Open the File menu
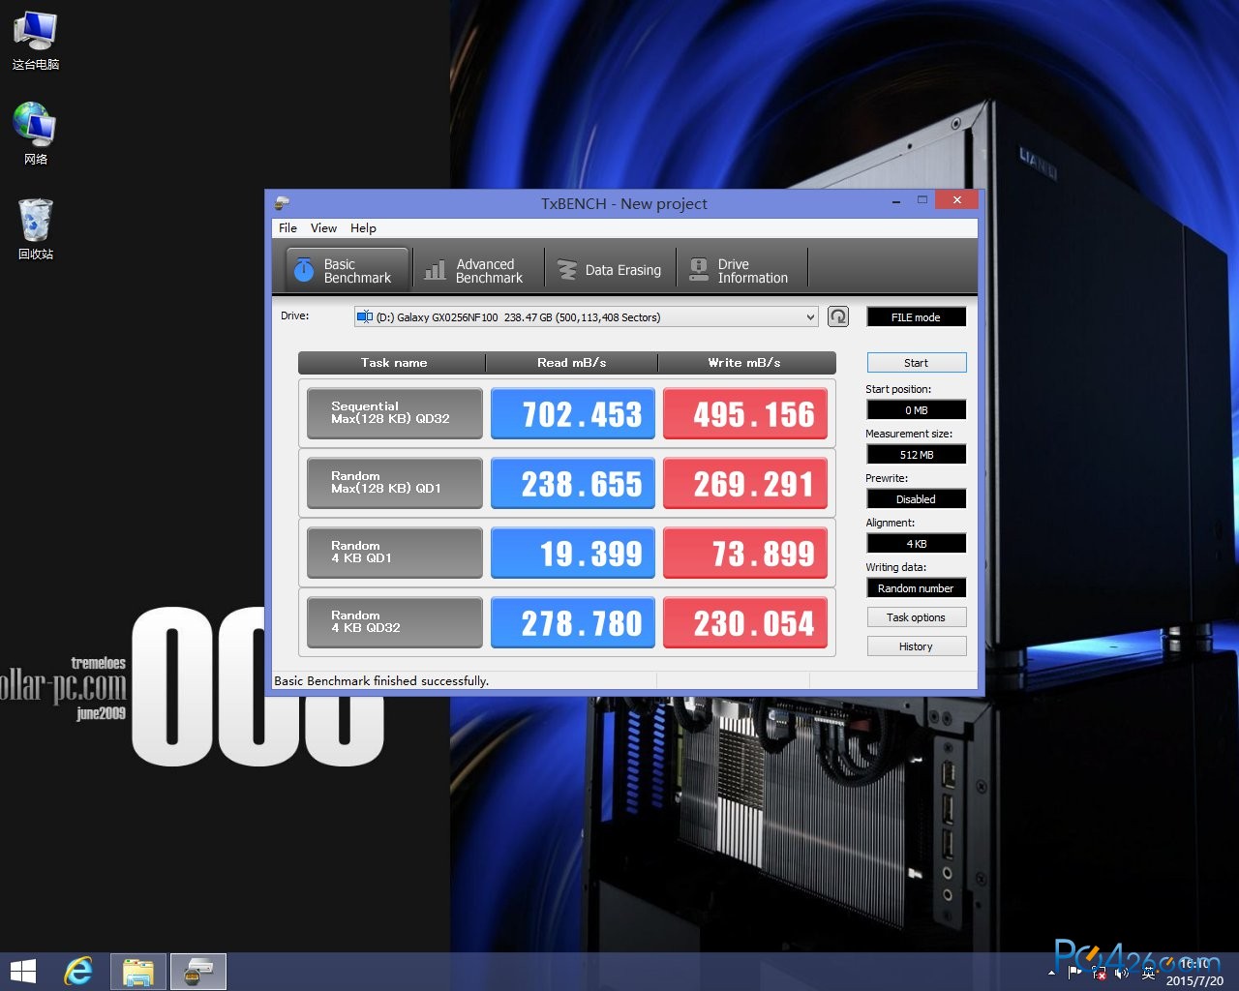This screenshot has height=991, width=1239. pos(287,228)
